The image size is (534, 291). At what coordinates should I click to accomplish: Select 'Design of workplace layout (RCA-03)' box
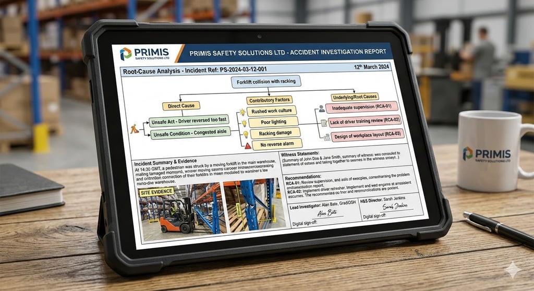[368, 136]
